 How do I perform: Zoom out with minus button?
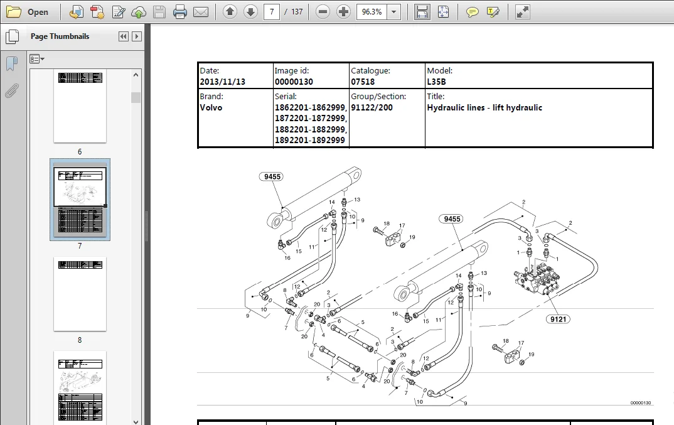point(323,12)
